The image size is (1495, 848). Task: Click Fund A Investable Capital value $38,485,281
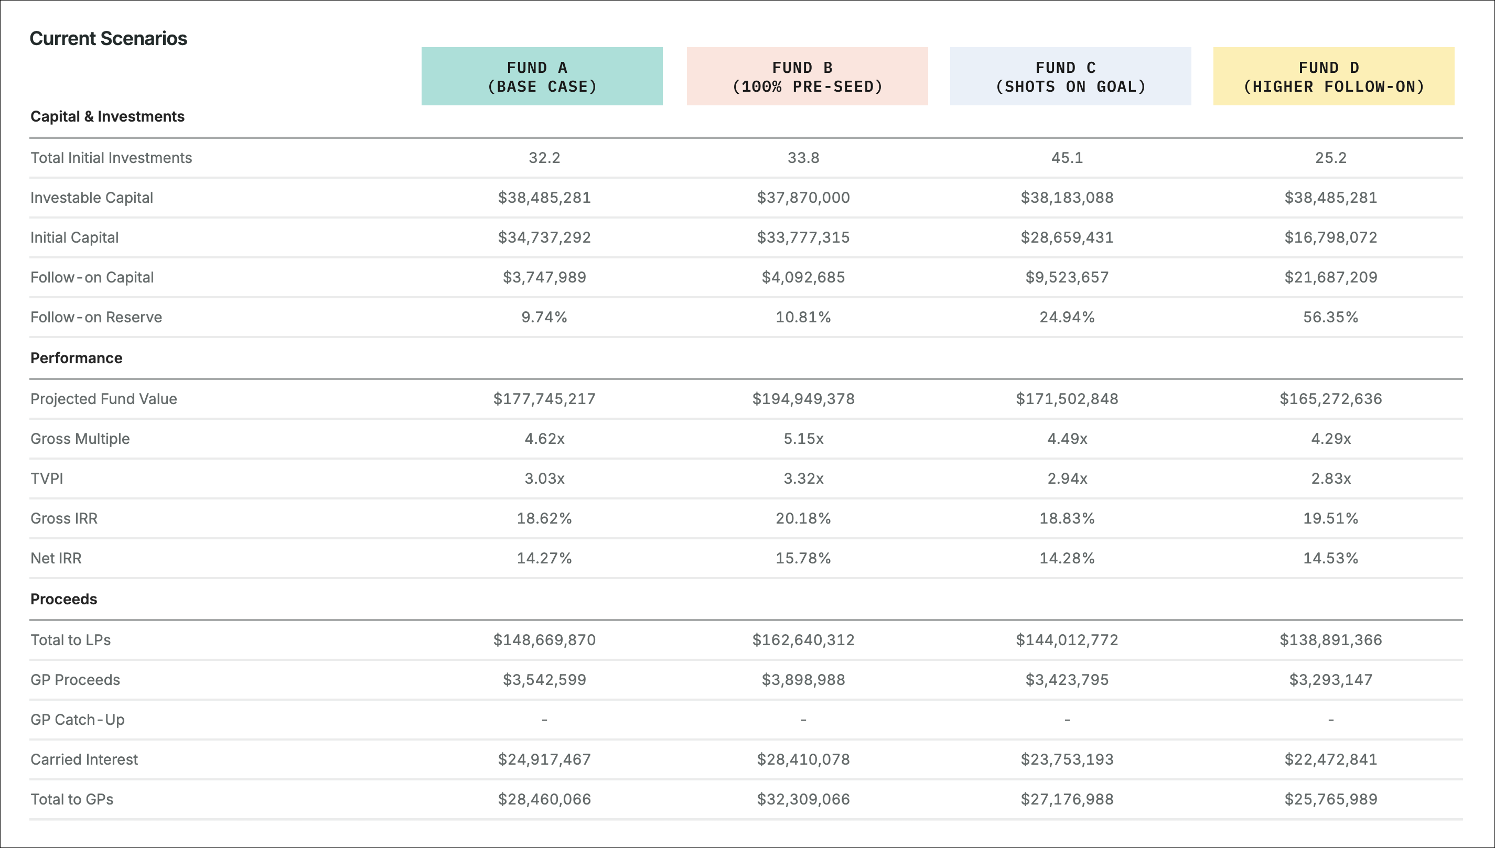coord(544,198)
